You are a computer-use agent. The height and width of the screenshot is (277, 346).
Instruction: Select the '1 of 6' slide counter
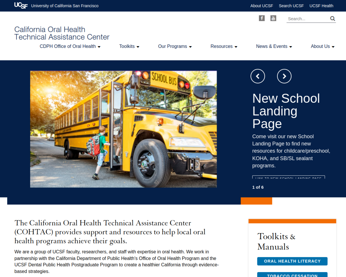pyautogui.click(x=258, y=187)
